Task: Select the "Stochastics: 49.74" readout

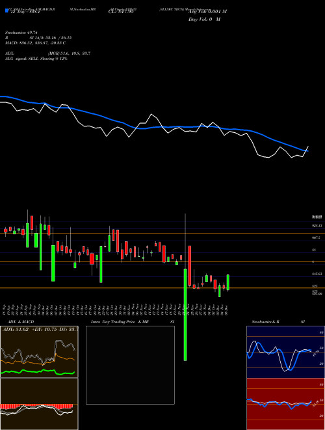Action: pos(21,33)
